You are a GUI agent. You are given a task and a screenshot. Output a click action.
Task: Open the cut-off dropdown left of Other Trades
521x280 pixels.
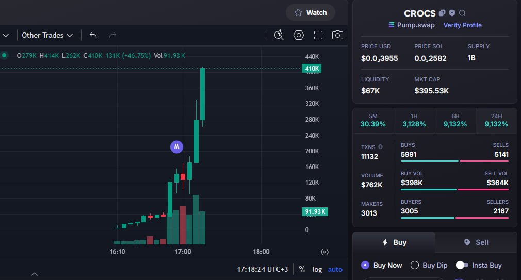coord(6,35)
